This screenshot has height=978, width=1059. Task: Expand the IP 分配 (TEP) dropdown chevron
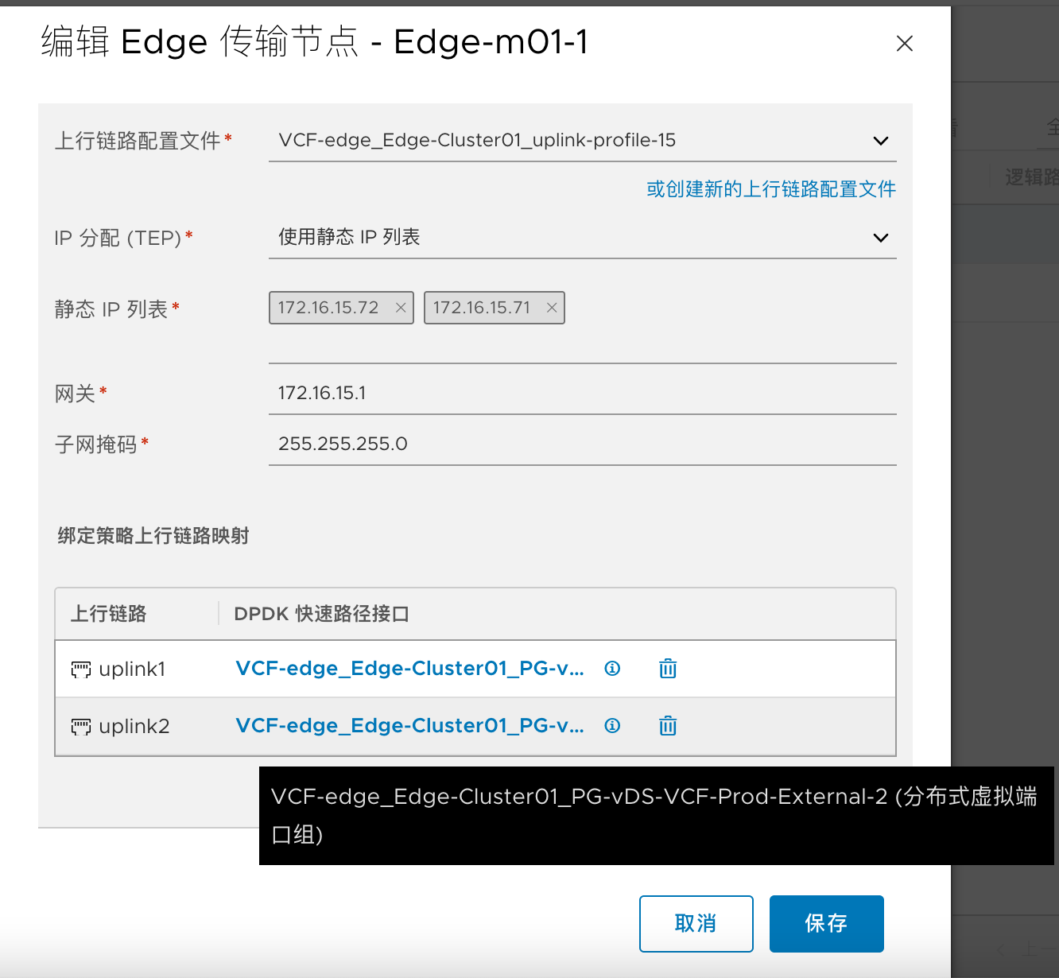click(x=880, y=238)
